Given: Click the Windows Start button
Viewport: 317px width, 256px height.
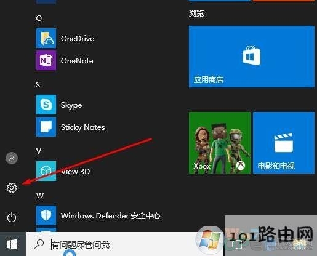Looking at the screenshot, I should click(x=12, y=244).
